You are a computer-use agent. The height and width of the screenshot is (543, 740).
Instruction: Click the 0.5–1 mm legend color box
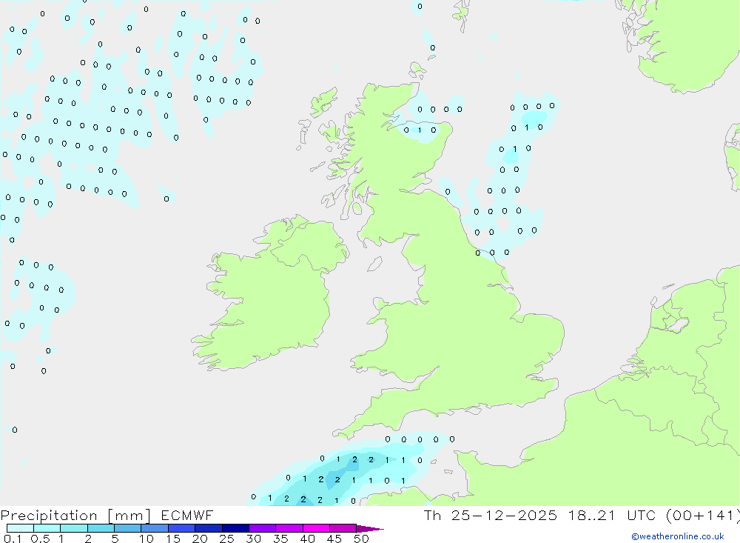pyautogui.click(x=47, y=528)
